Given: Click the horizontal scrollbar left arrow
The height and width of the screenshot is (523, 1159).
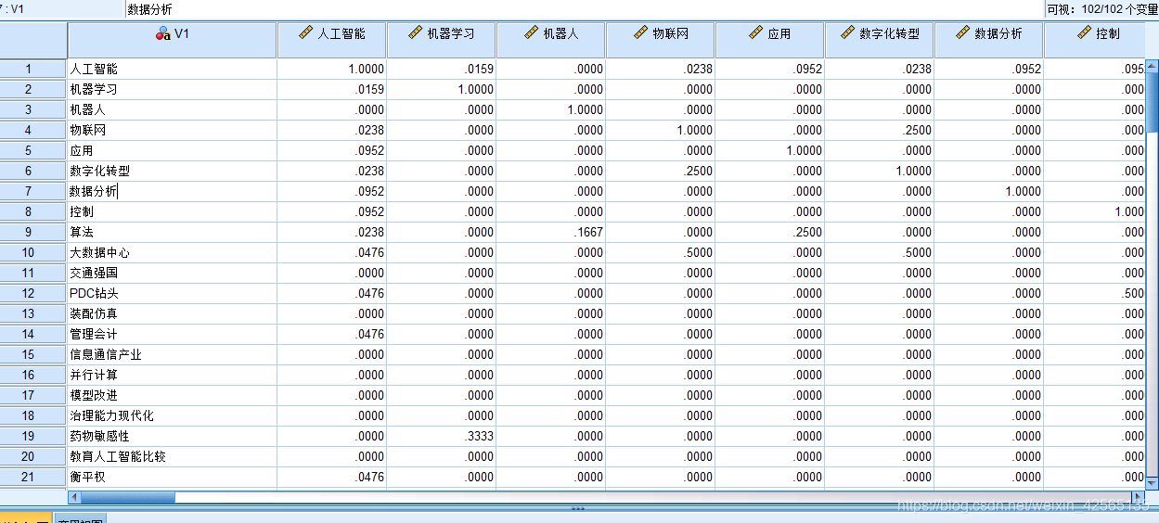Looking at the screenshot, I should [74, 498].
